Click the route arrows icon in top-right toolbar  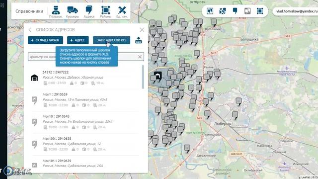point(223,11)
